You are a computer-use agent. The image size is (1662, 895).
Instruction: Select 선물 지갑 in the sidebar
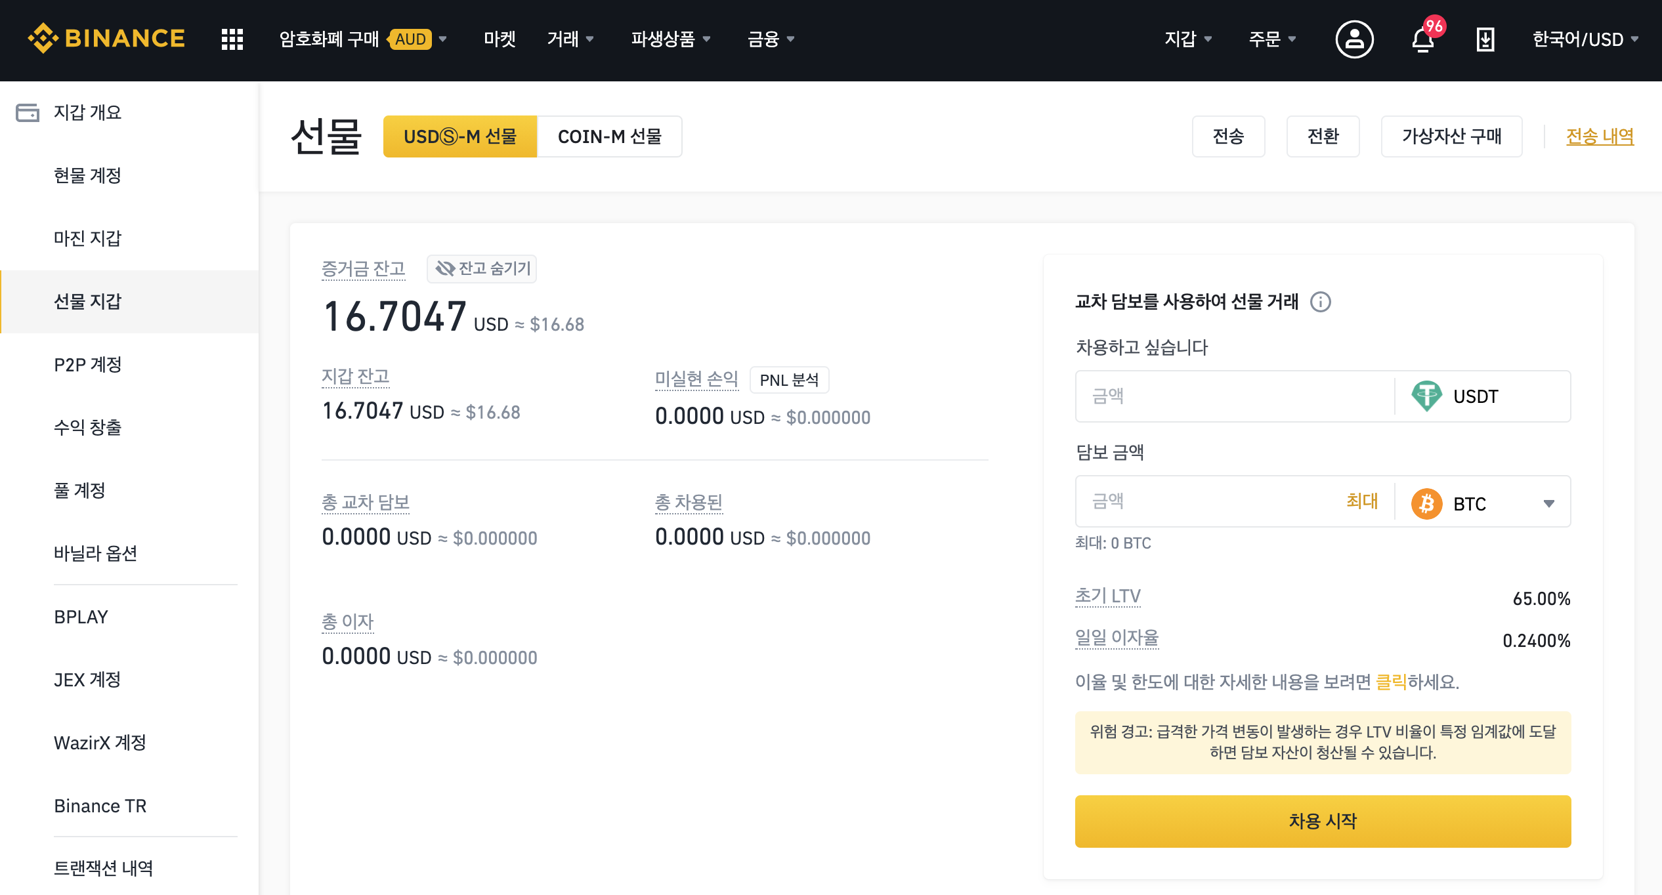[86, 301]
